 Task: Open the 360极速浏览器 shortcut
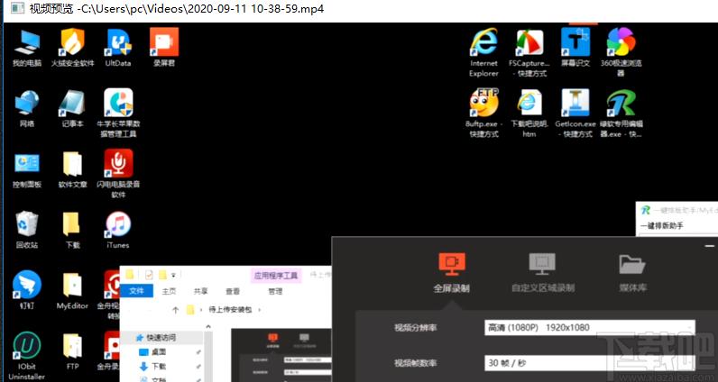pos(621,52)
